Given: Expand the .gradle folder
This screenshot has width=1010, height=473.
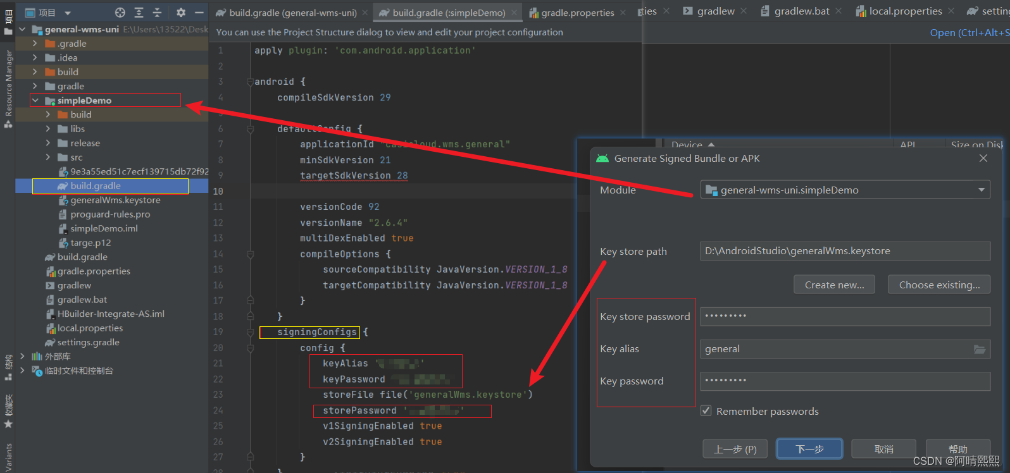Looking at the screenshot, I should click(35, 44).
